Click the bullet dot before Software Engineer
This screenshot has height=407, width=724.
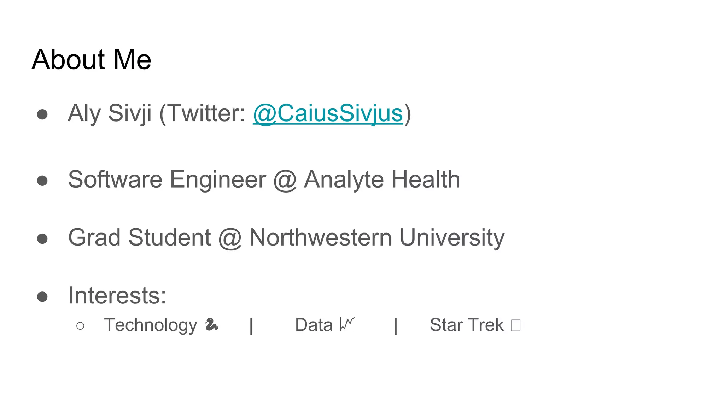[x=42, y=181]
